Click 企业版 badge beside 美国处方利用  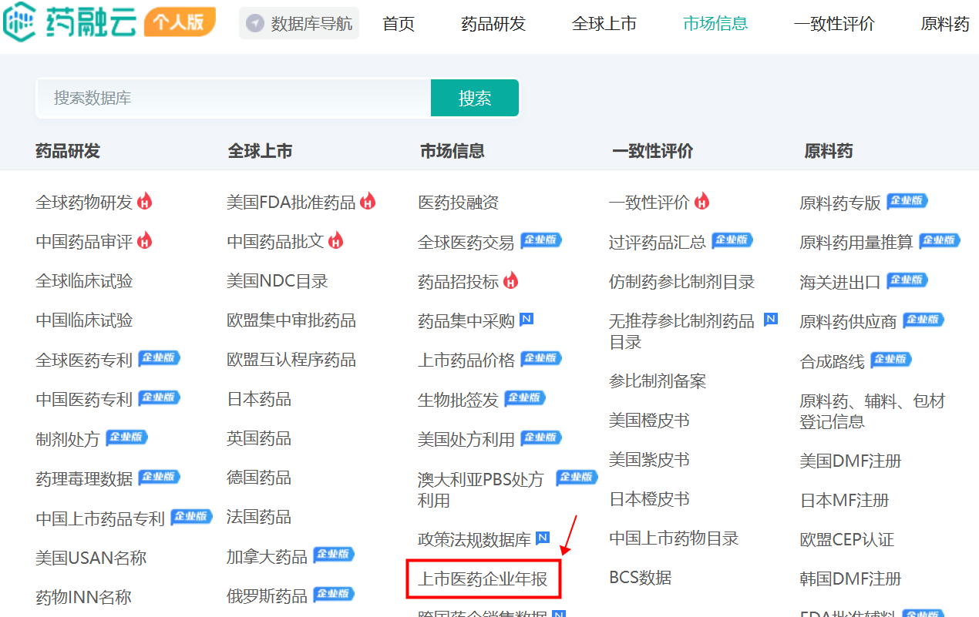[x=541, y=438]
